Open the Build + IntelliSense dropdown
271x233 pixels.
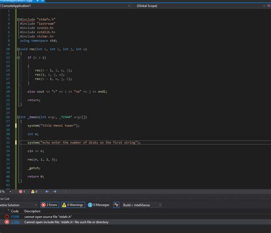coord(142,205)
